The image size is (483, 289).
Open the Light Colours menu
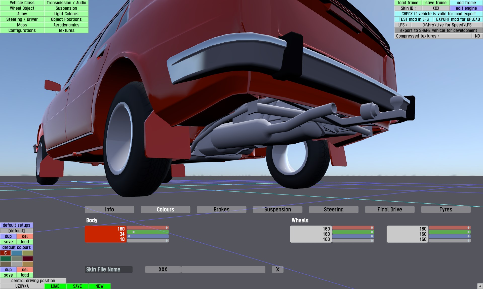click(66, 14)
